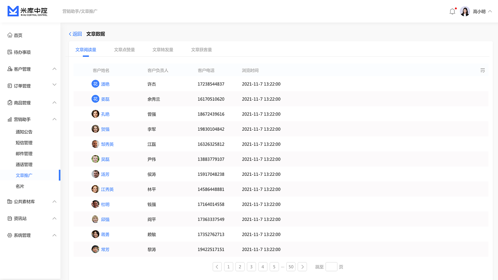Click the jump-to-page input field

click(331, 267)
